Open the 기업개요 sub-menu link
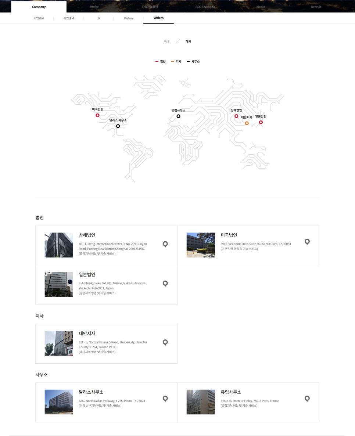The width and height of the screenshot is (355, 436). [x=39, y=18]
